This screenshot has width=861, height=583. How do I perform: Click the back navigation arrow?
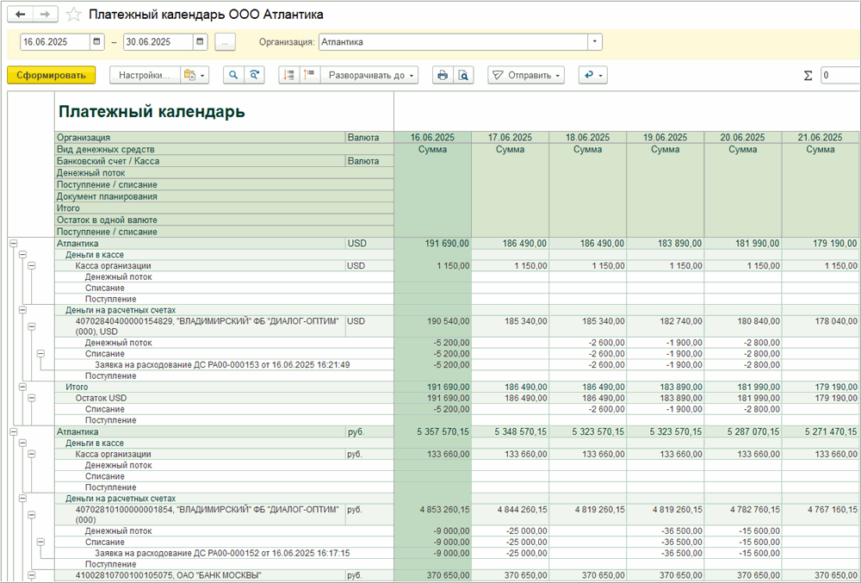21,15
